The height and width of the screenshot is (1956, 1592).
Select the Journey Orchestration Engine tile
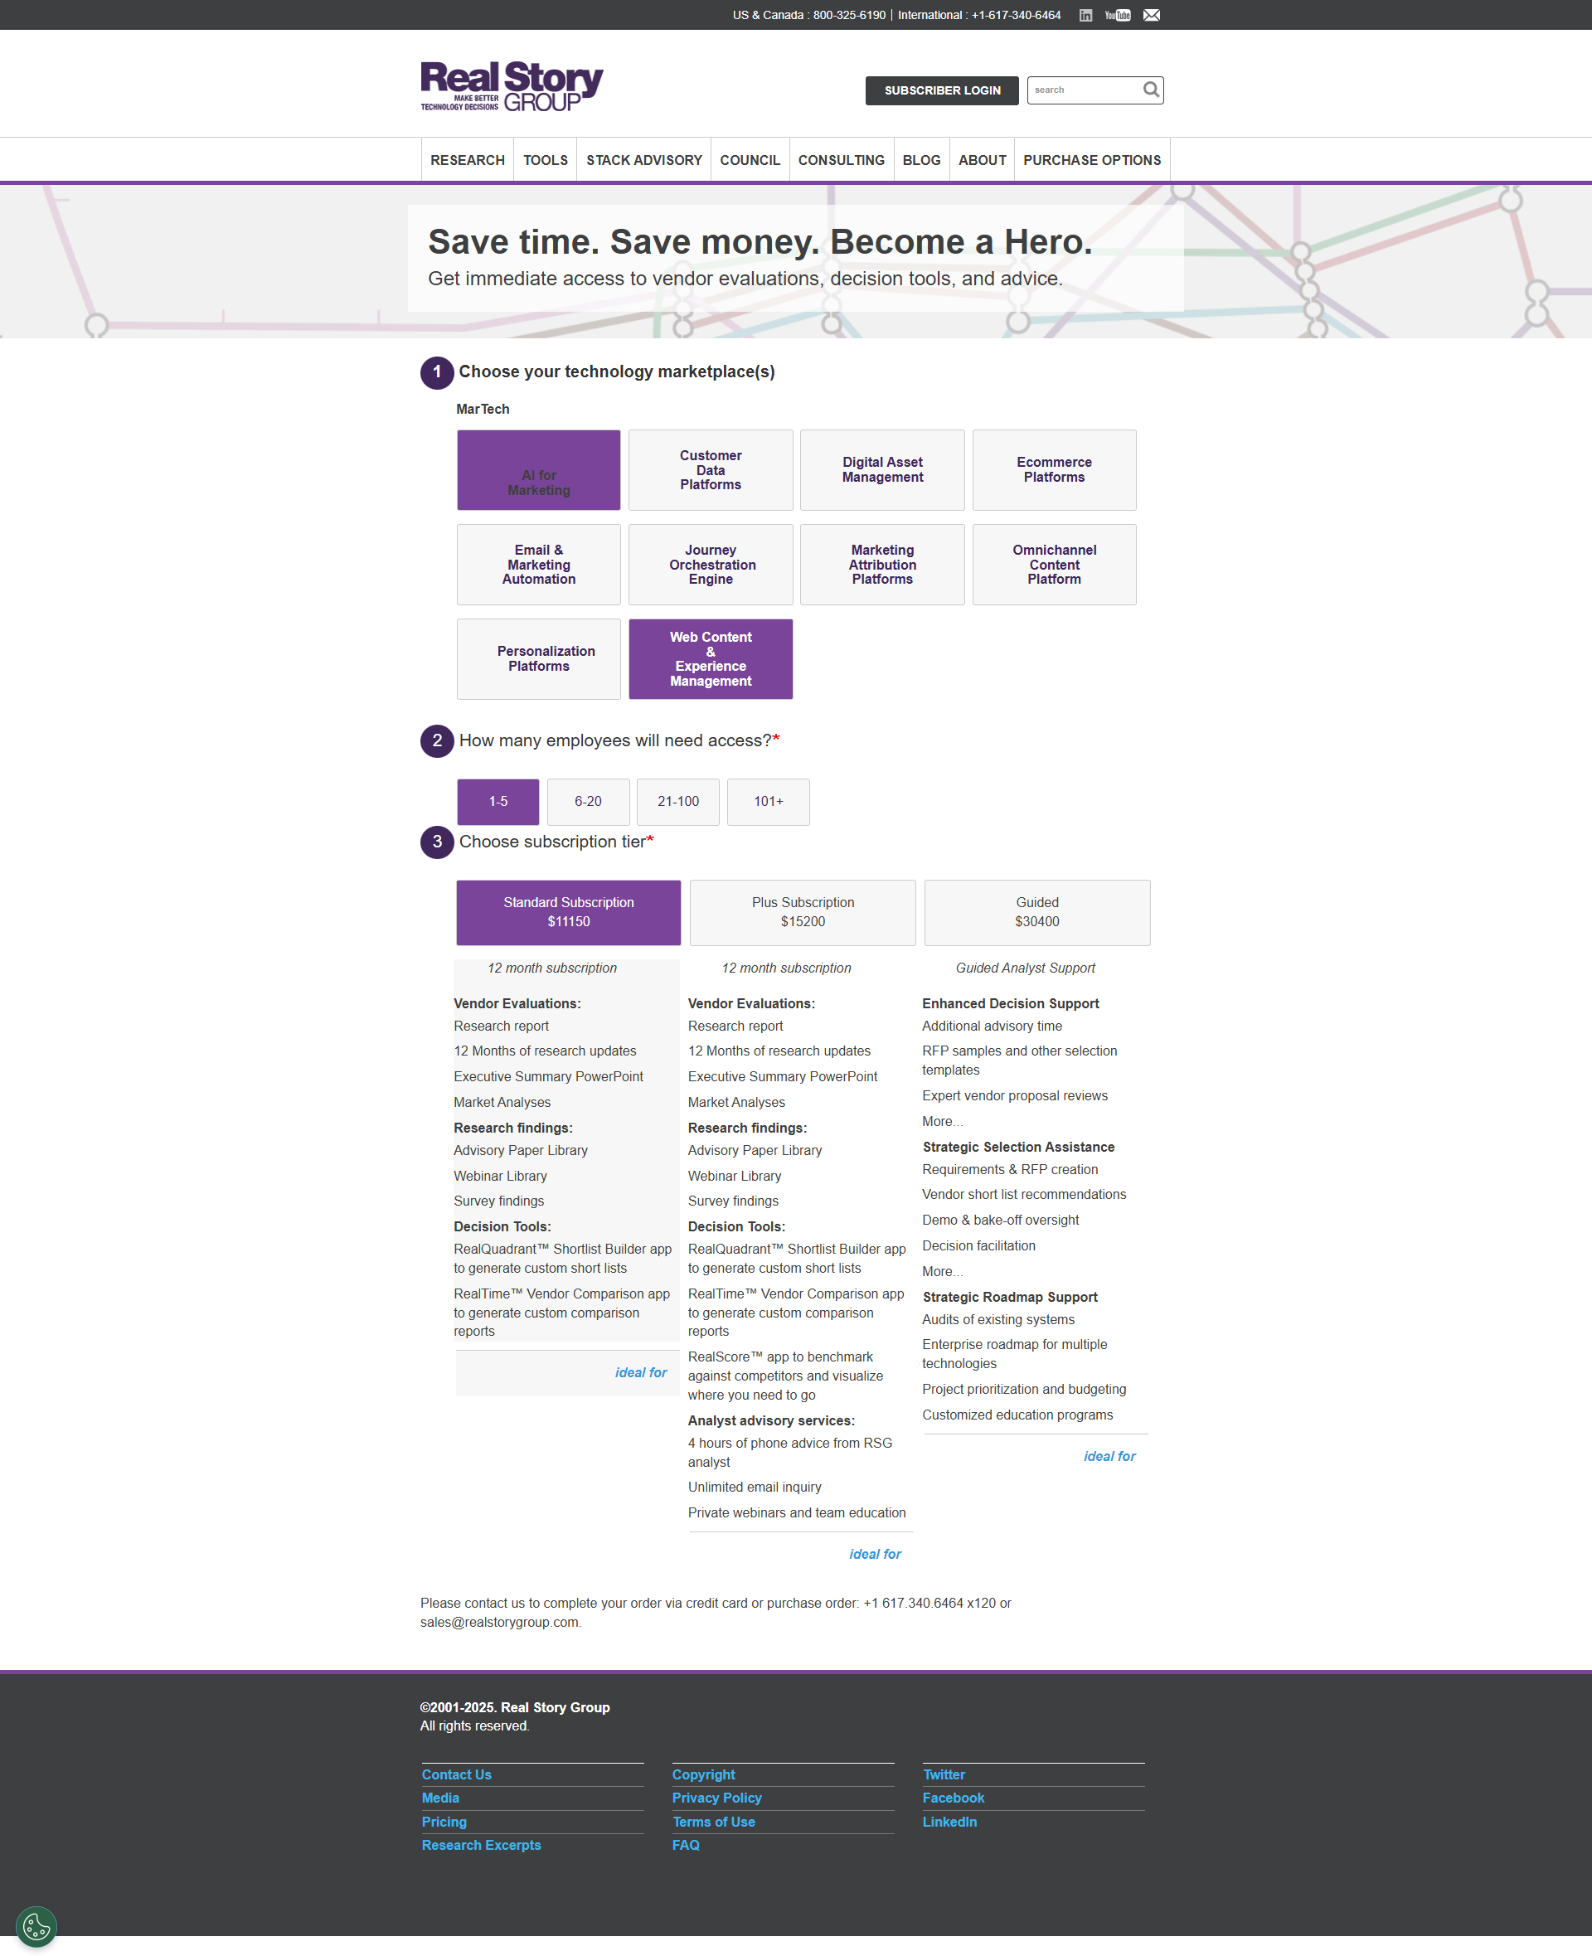(x=711, y=564)
